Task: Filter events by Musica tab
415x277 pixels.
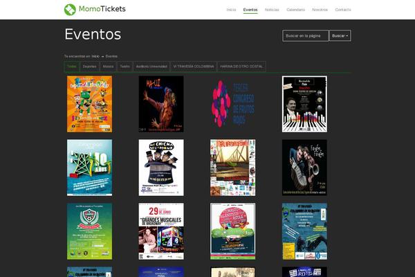Action: point(108,66)
